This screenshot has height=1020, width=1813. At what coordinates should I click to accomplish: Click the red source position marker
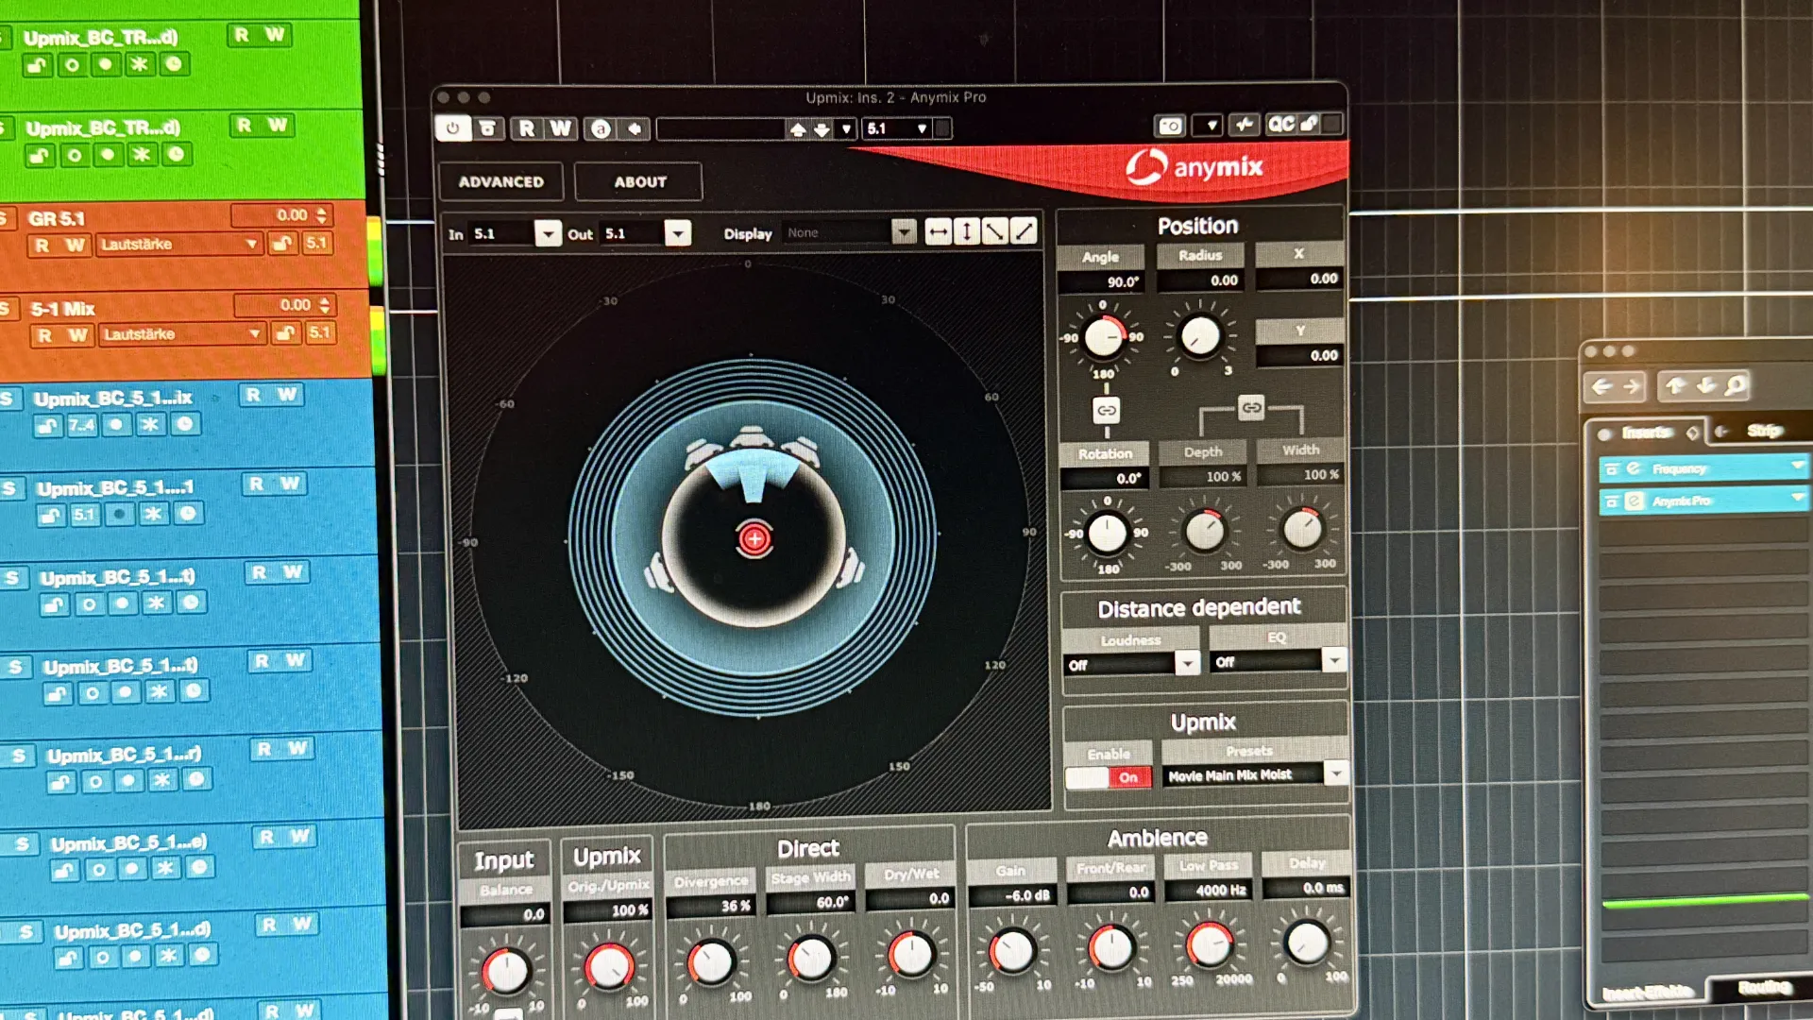click(754, 539)
